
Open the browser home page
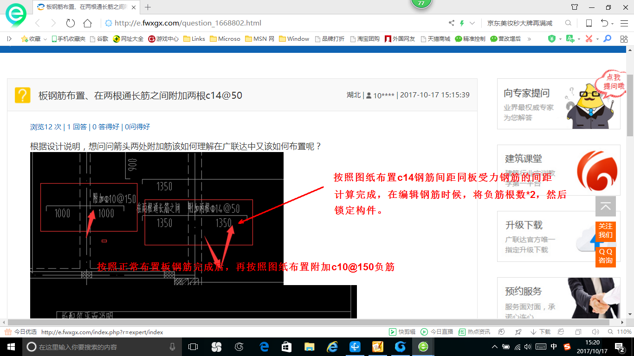(x=87, y=23)
